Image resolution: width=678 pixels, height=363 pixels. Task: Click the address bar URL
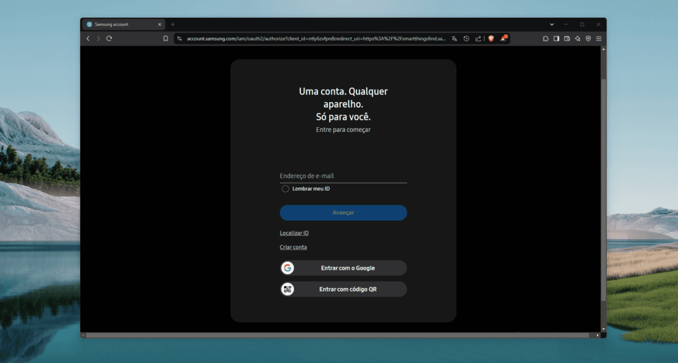click(316, 38)
